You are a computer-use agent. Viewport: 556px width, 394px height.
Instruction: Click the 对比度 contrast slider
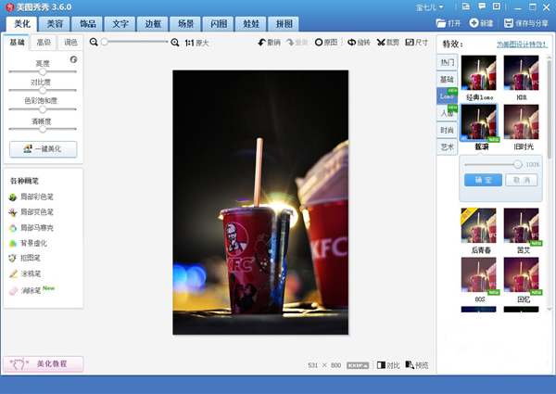pyautogui.click(x=43, y=90)
